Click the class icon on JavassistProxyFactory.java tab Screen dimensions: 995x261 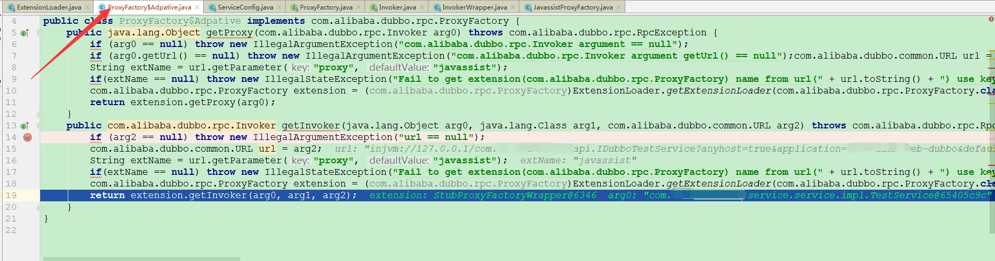[x=528, y=7]
